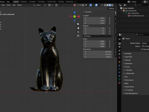Add a workspace with the plus button
This screenshot has width=149, height=112.
tap(75, 2)
